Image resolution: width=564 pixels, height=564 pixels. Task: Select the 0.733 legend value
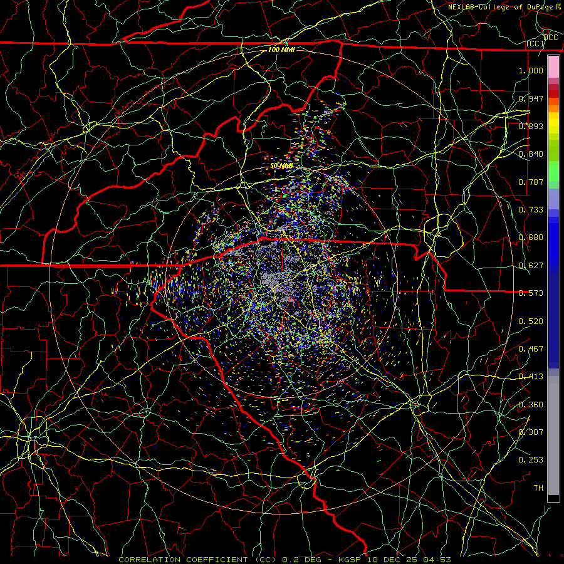click(531, 210)
